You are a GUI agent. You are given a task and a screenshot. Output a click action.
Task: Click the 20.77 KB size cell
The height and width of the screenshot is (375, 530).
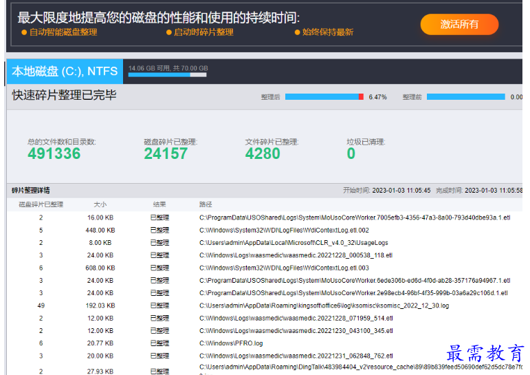pyautogui.click(x=100, y=343)
